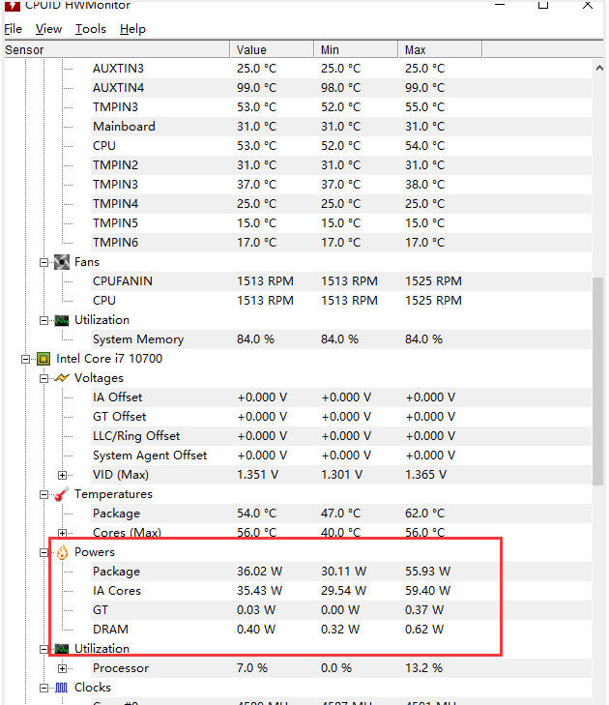609x705 pixels.
Task: Click the Temperatures thermometer icon
Action: pyautogui.click(x=62, y=494)
